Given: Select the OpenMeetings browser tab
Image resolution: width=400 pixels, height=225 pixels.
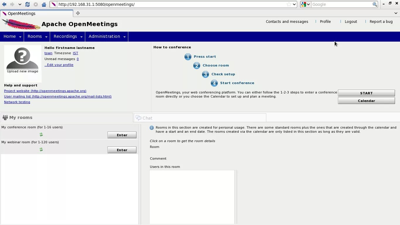Looking at the screenshot, I should pos(37,13).
